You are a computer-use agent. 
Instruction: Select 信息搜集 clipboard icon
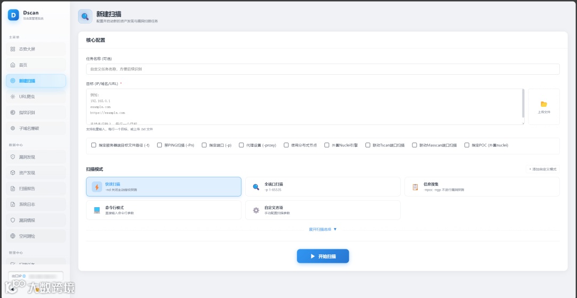(415, 187)
